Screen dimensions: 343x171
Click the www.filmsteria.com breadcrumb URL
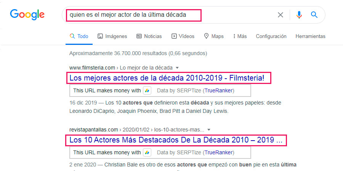pos(92,68)
